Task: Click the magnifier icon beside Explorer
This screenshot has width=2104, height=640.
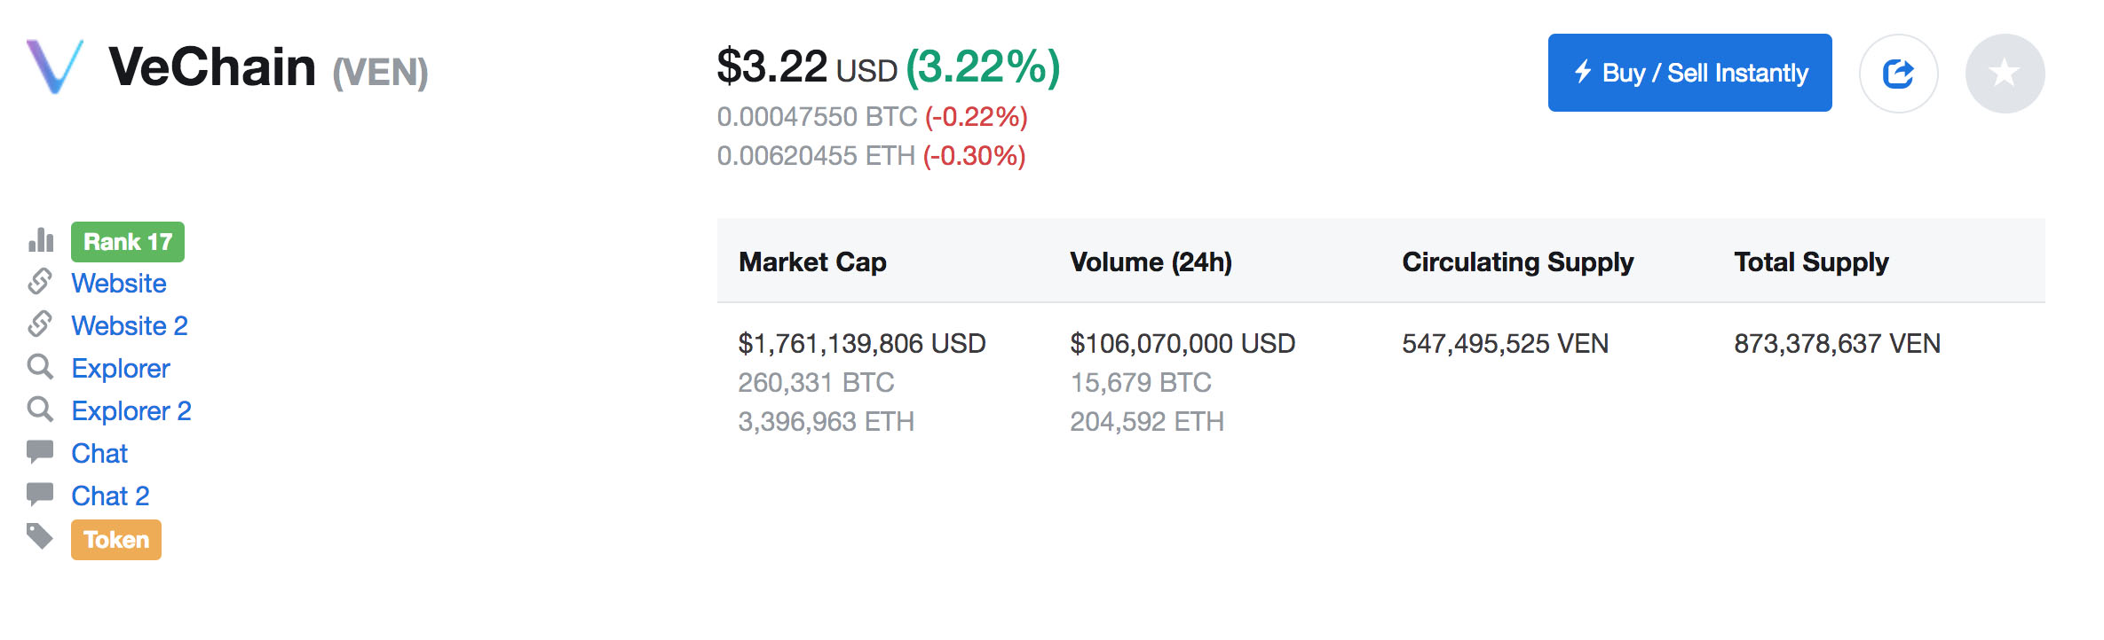Action: tap(40, 366)
